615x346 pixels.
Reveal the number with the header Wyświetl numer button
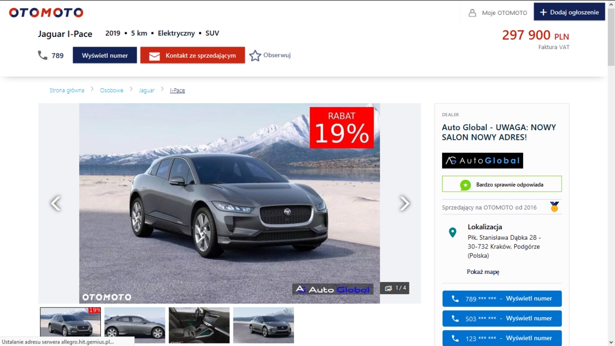(105, 55)
